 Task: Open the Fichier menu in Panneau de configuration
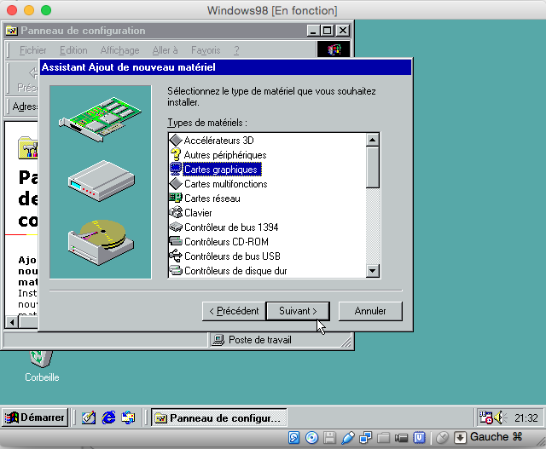pyautogui.click(x=32, y=50)
